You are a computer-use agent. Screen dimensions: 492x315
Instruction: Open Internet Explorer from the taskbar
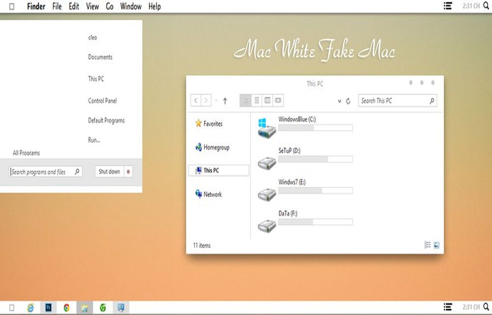pyautogui.click(x=31, y=308)
